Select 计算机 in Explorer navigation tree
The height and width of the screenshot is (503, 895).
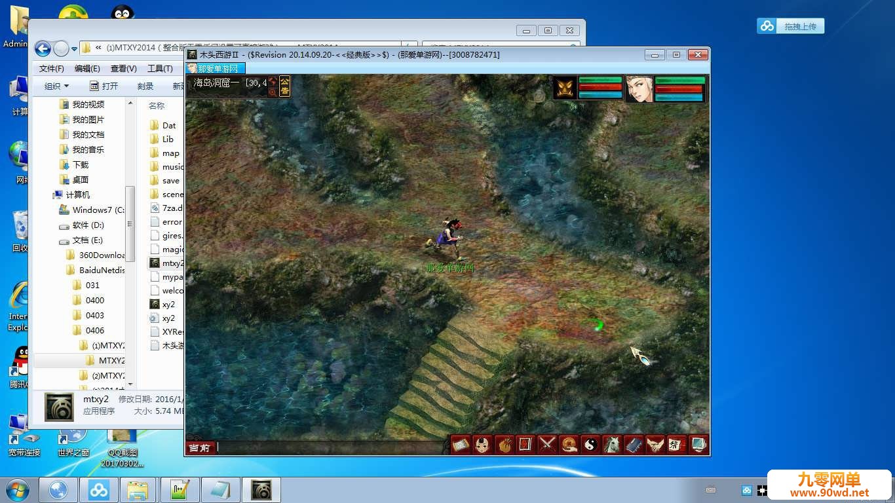71,195
